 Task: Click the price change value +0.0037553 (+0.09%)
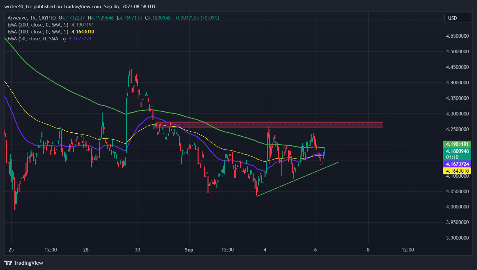pyautogui.click(x=196, y=18)
